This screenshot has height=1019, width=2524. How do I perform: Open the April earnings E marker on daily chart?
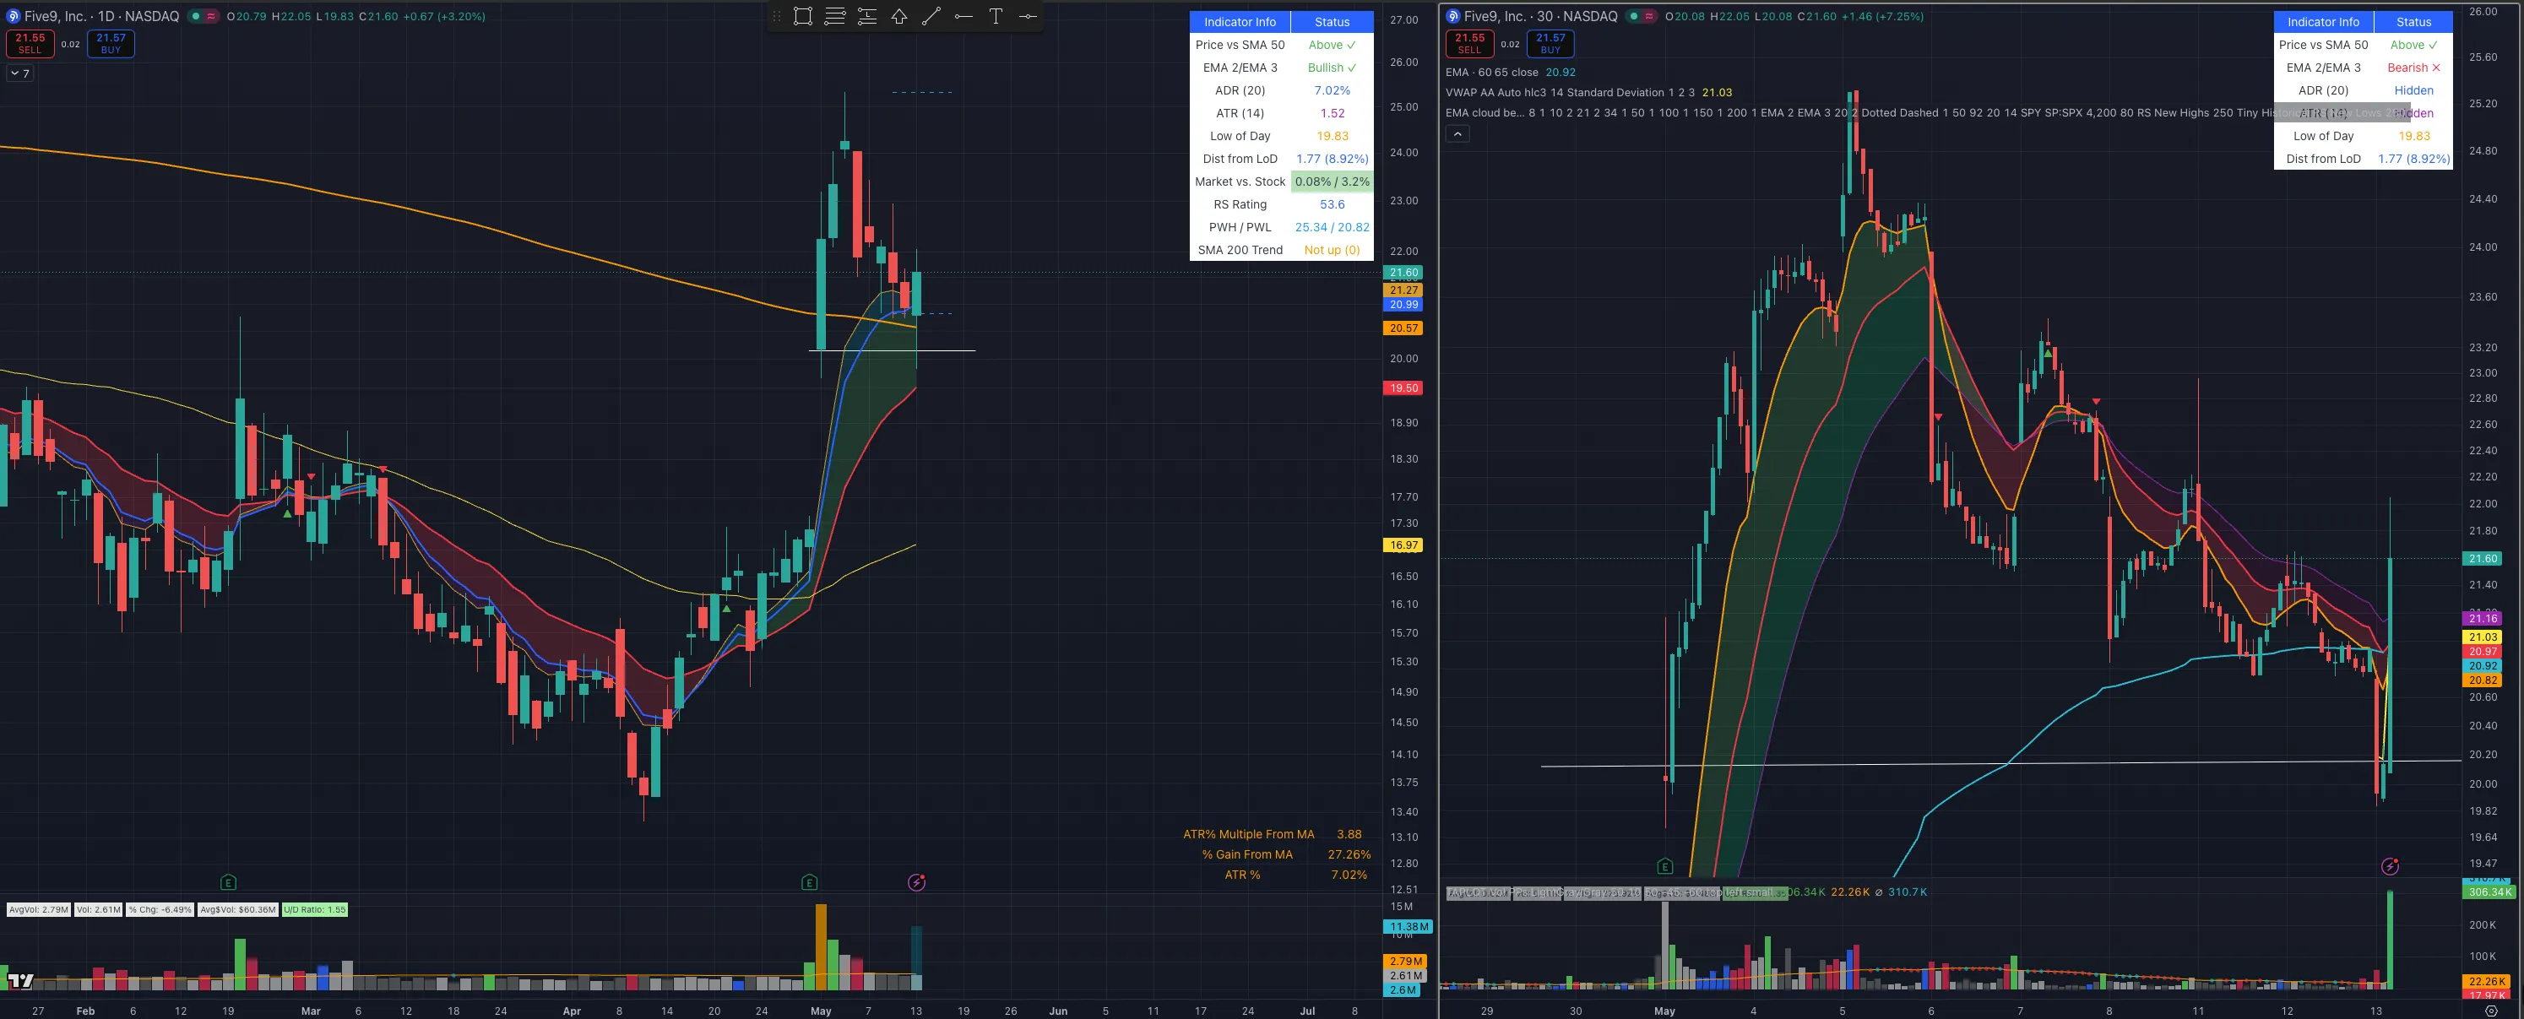point(809,883)
